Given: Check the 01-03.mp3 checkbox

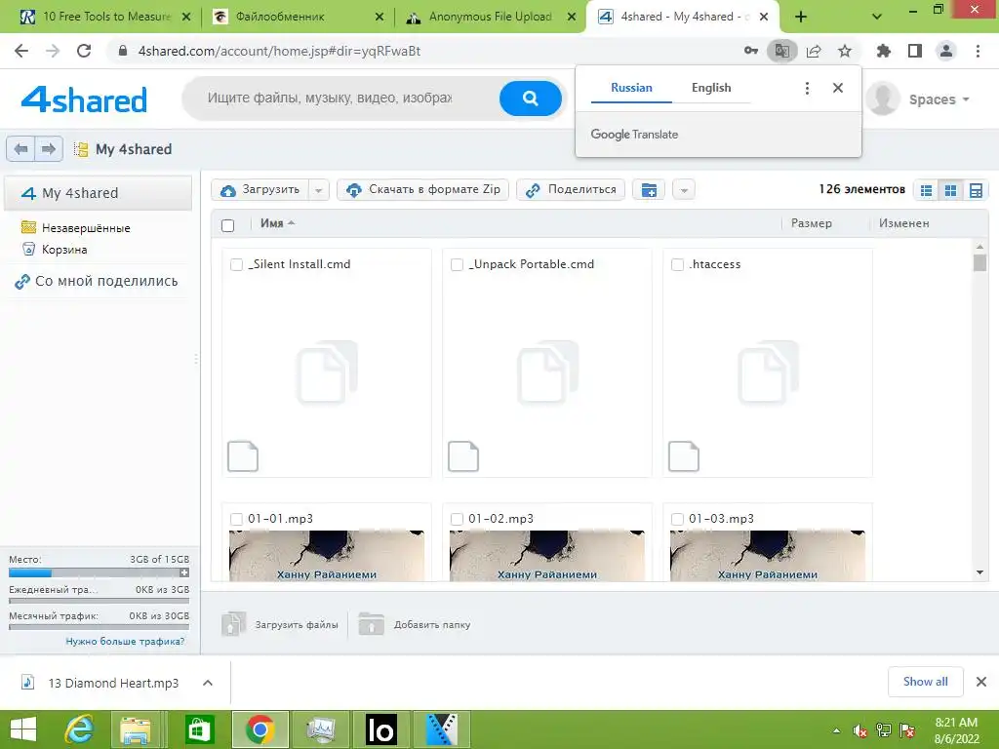Looking at the screenshot, I should coord(677,519).
